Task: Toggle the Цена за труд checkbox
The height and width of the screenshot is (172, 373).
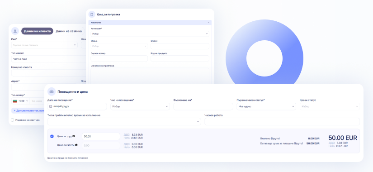Action: pyautogui.click(x=52, y=136)
